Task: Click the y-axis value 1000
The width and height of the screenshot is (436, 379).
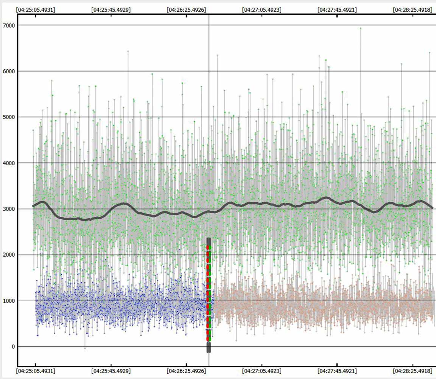Action: pos(9,301)
